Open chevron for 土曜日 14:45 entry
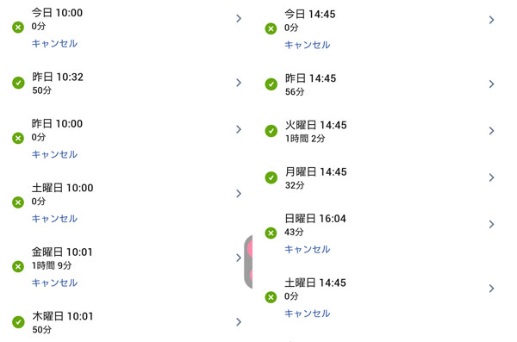Viewport: 517px width, 342px height. click(x=491, y=289)
